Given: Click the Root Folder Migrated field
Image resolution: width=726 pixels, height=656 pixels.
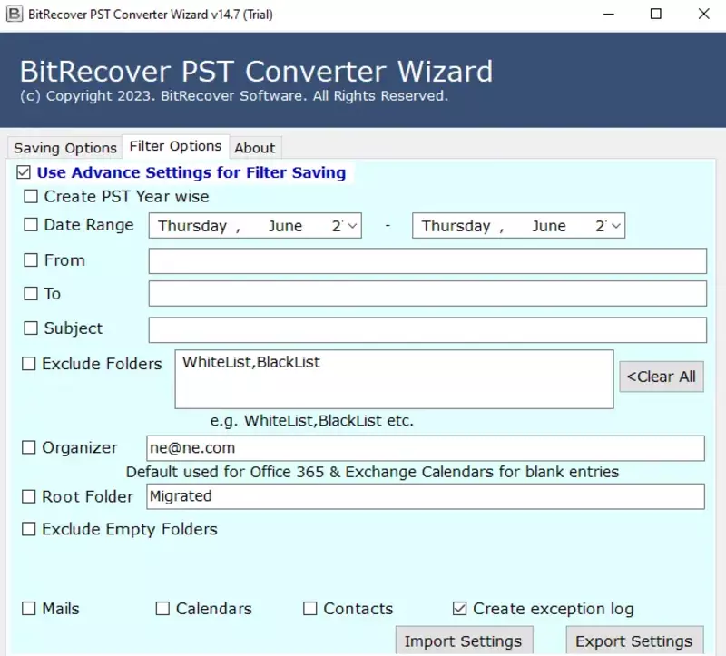Looking at the screenshot, I should (426, 496).
